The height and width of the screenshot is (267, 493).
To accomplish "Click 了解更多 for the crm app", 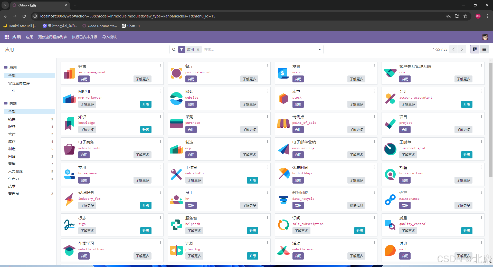I will (463, 79).
